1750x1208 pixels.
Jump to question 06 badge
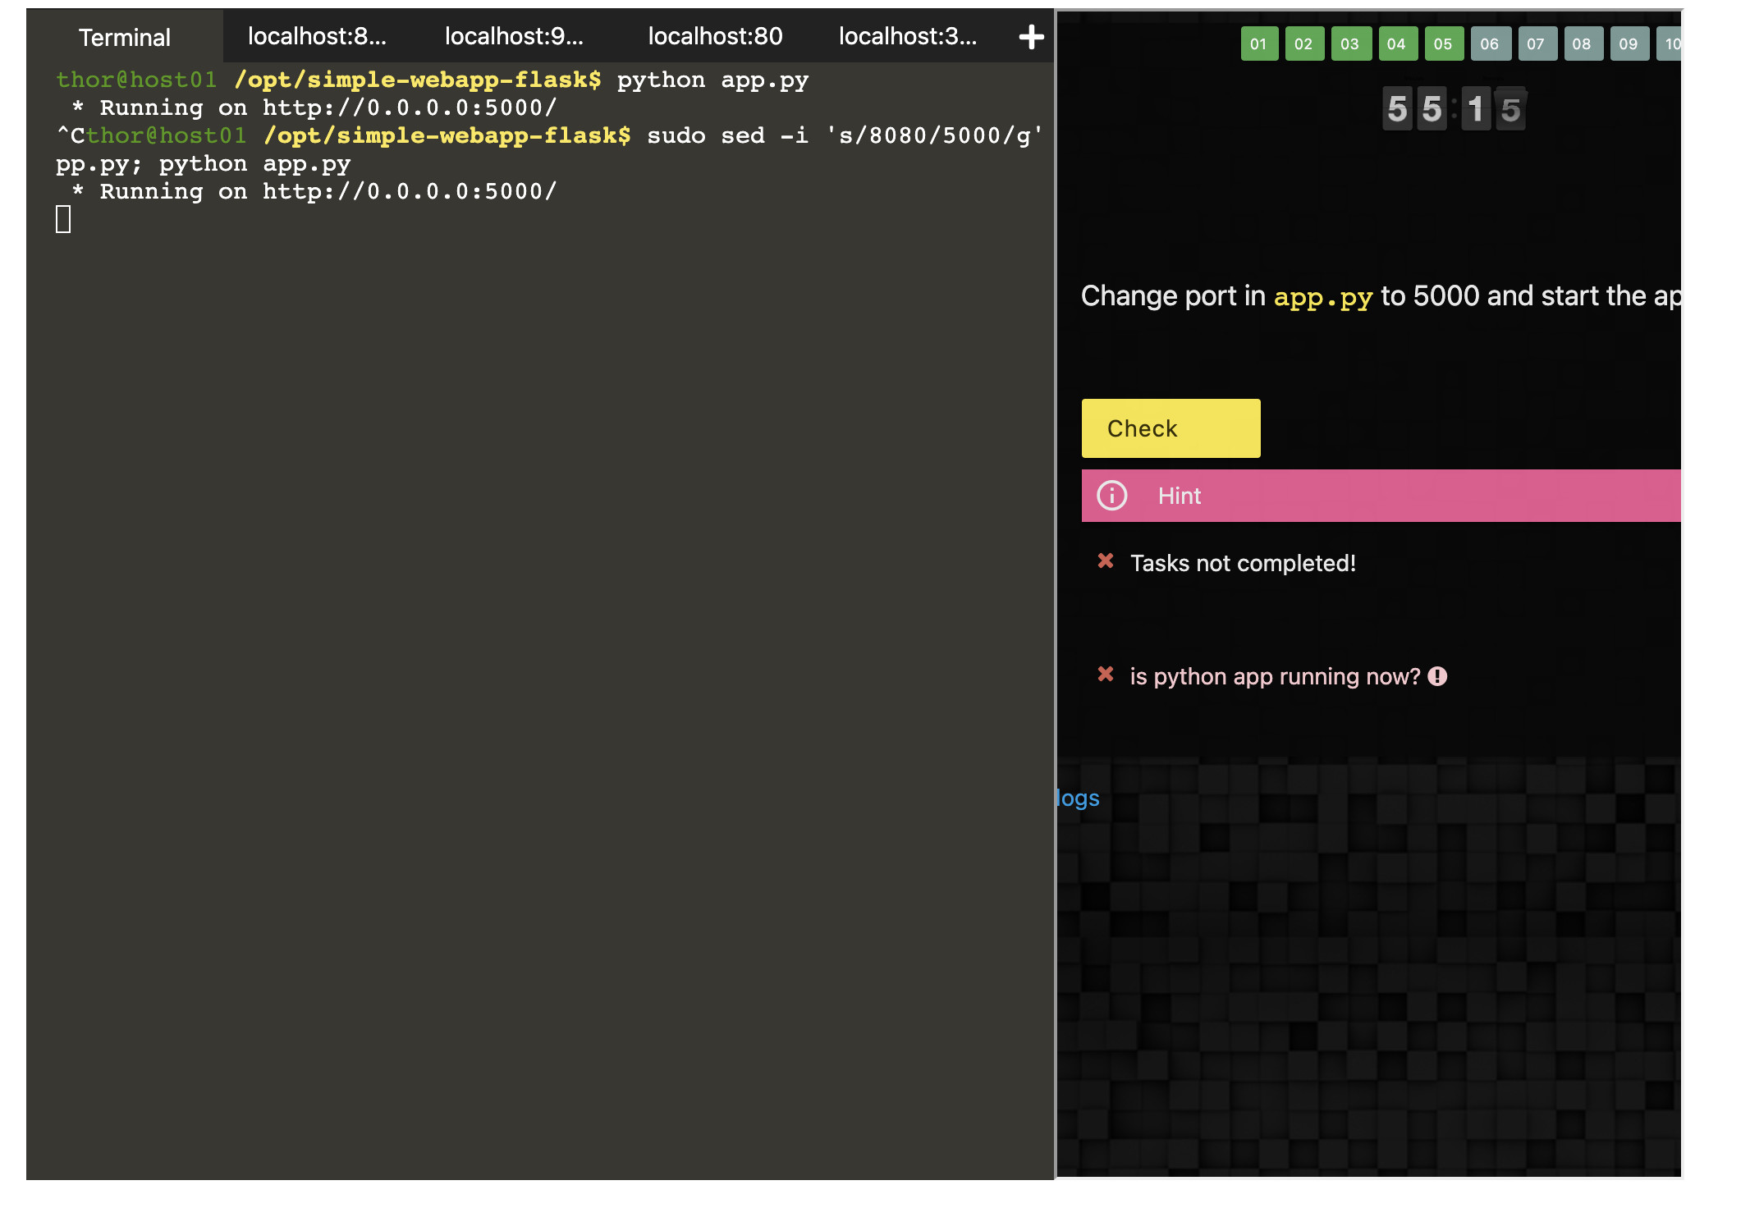coord(1489,44)
